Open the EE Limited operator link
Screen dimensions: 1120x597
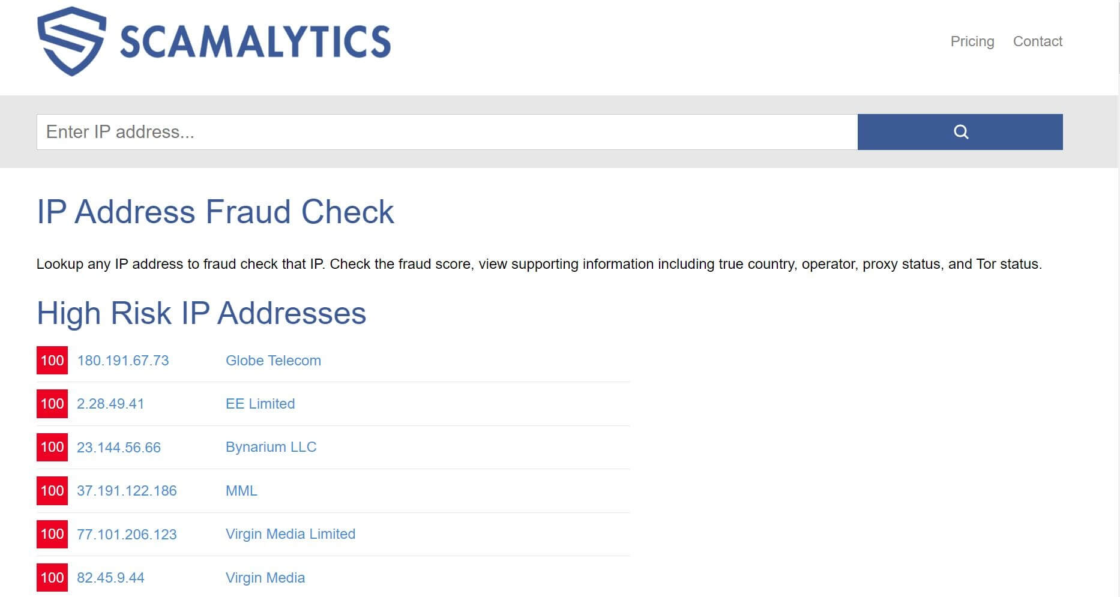click(x=260, y=404)
